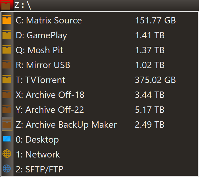The width and height of the screenshot is (199, 177).
Task: Click the orange C: drive icon
Action: tap(7, 20)
